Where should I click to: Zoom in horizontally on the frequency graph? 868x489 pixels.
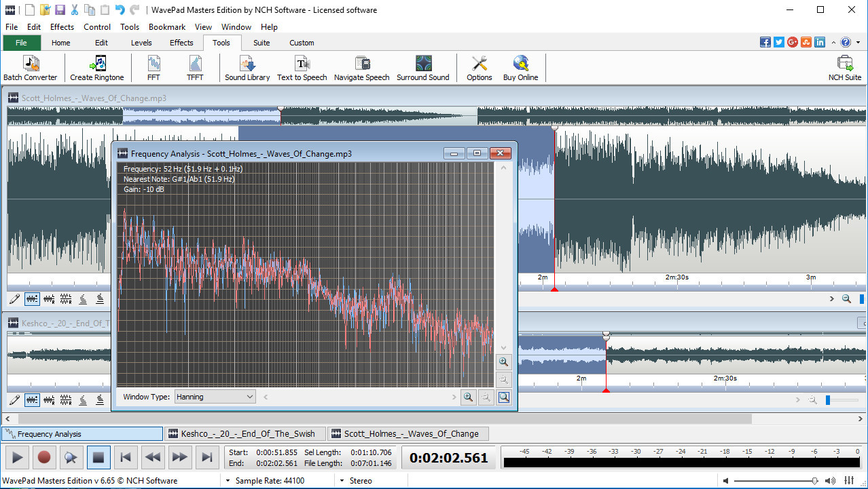click(468, 397)
